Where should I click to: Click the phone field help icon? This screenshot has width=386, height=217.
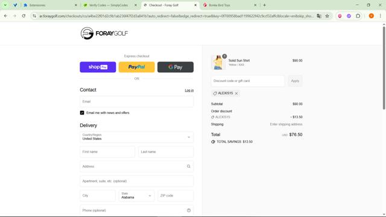[189, 210]
